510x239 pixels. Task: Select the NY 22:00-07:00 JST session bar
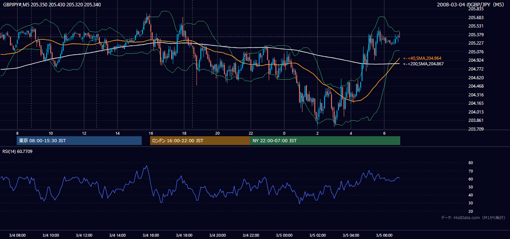coord(325,141)
